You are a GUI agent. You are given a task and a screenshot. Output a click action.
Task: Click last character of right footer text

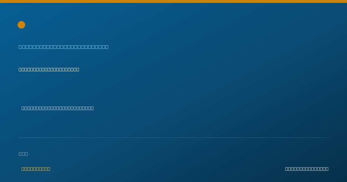pyautogui.click(x=327, y=169)
